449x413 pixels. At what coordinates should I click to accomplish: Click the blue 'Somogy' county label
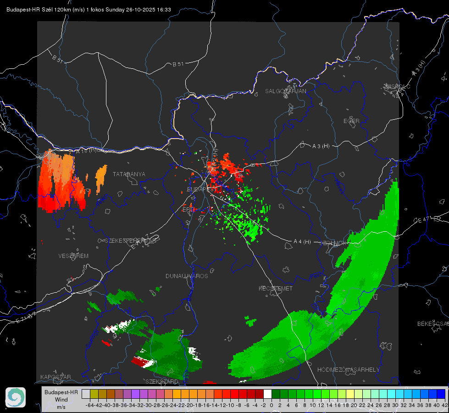(93, 338)
